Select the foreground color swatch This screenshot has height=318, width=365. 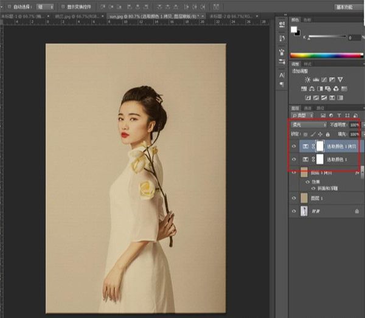pos(294,29)
